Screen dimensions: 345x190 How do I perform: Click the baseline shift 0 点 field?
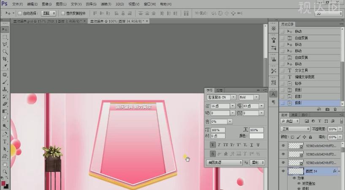pos(218,136)
